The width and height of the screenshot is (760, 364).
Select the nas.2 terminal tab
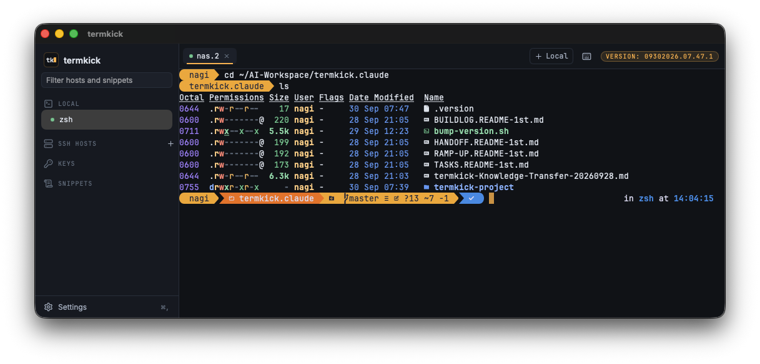tap(209, 56)
